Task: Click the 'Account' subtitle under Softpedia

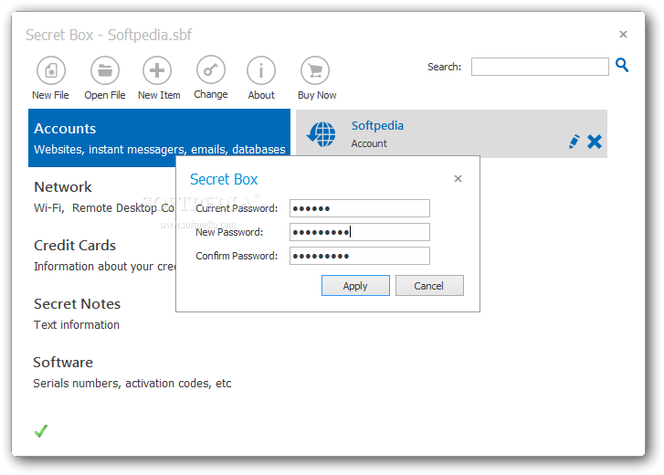Action: [x=369, y=143]
